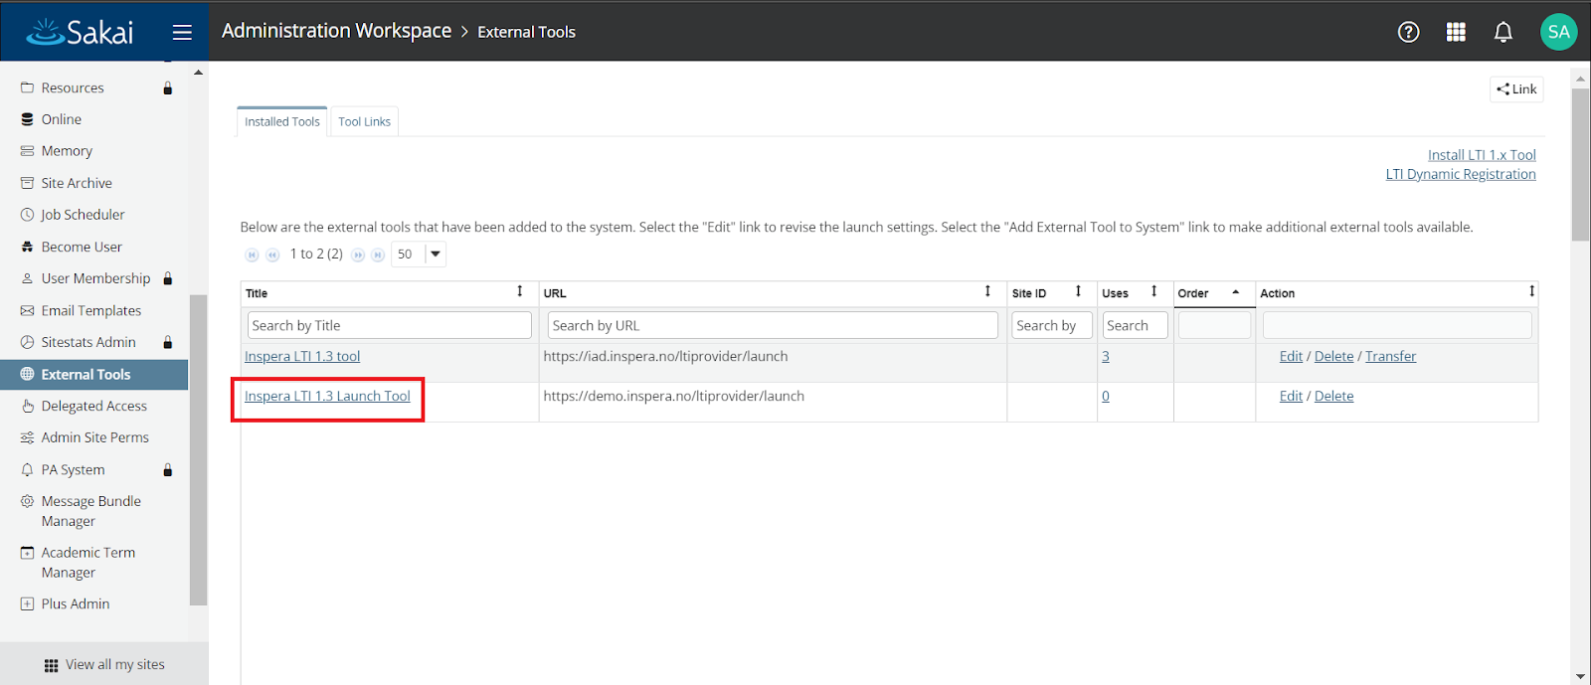Go to previous page of results
This screenshot has width=1591, height=685.
pyautogui.click(x=272, y=255)
